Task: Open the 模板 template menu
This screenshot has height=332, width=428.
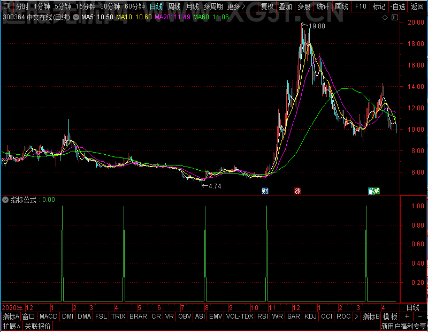Action: (390, 316)
